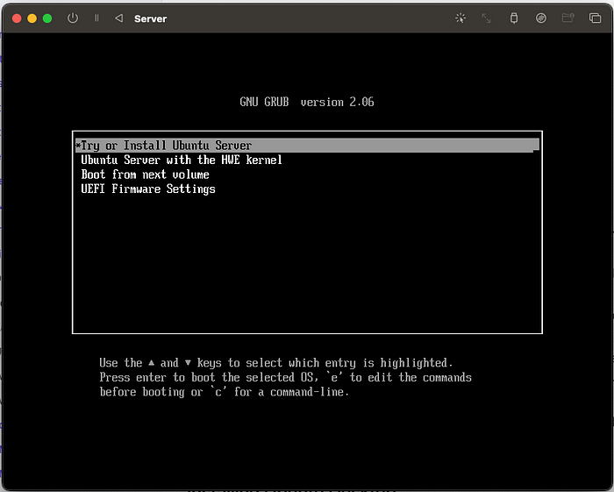Click the Server window title text
The height and width of the screenshot is (492, 614).
coord(150,18)
